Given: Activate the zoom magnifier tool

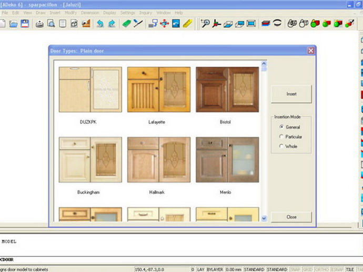Looking at the screenshot, I should coord(205,24).
